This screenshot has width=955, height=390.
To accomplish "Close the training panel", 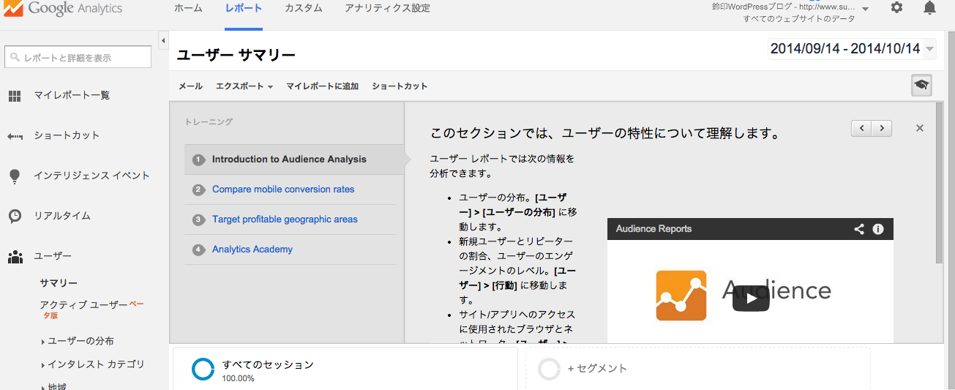I will coord(920,128).
